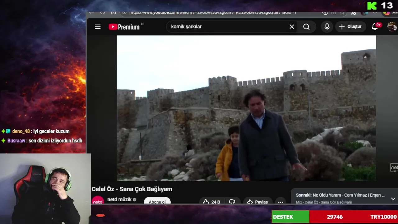Open the Oluştur create button
This screenshot has height=224, width=398.
click(x=350, y=27)
